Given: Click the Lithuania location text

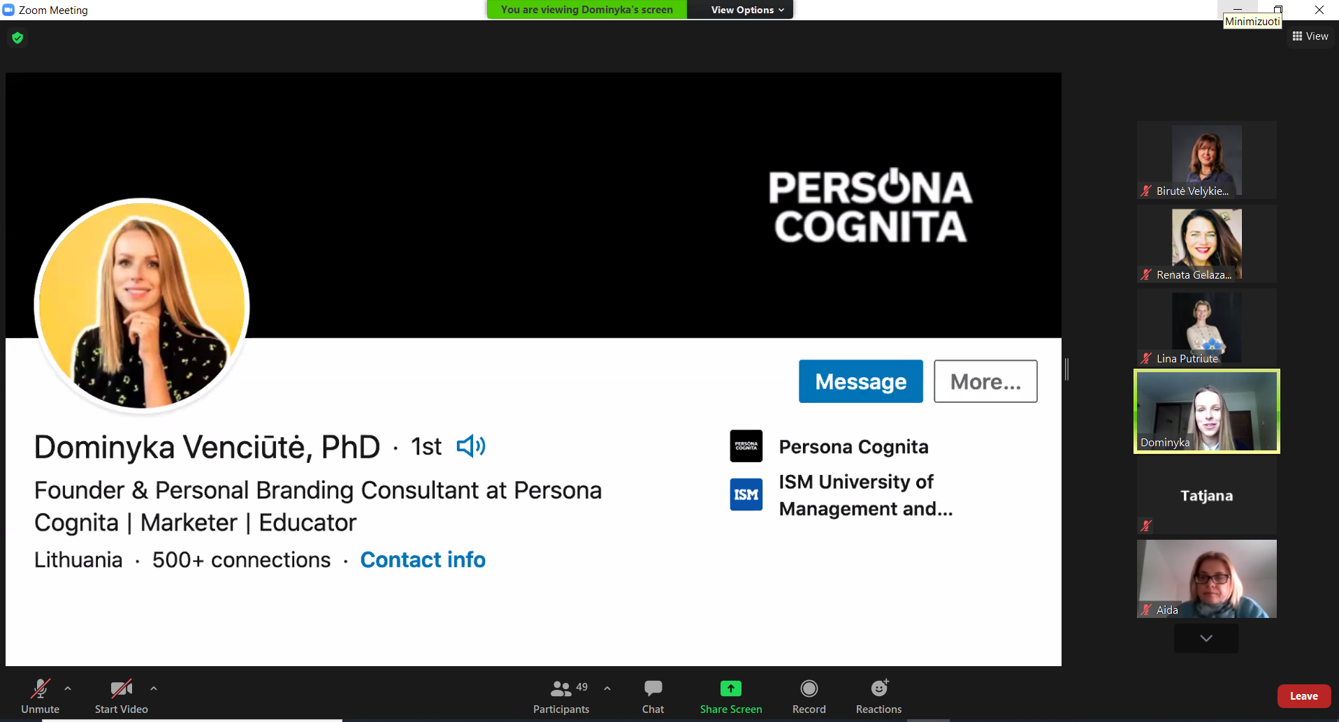Looking at the screenshot, I should click(78, 560).
